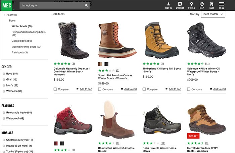Open the Stores location icon
Image resolution: width=235 pixels, height=153 pixels.
191,6
